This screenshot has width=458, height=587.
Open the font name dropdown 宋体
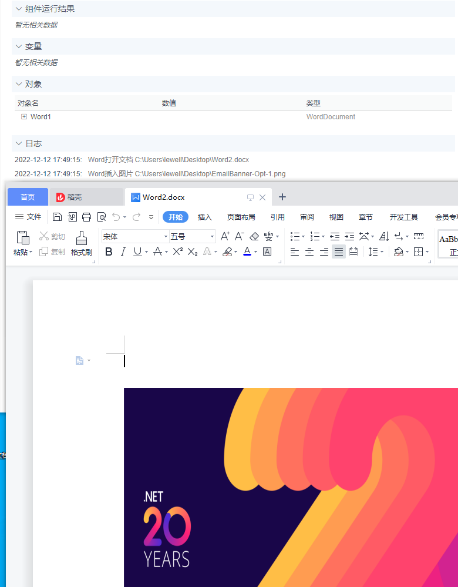tap(166, 237)
